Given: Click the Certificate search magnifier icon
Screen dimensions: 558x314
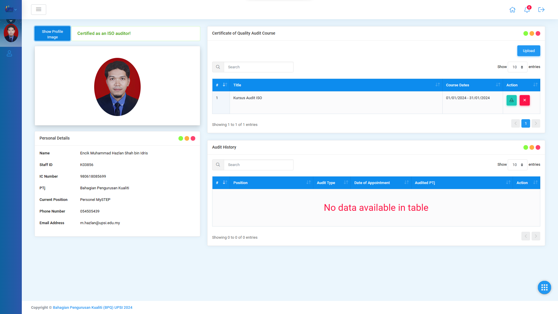Looking at the screenshot, I should pos(218,67).
